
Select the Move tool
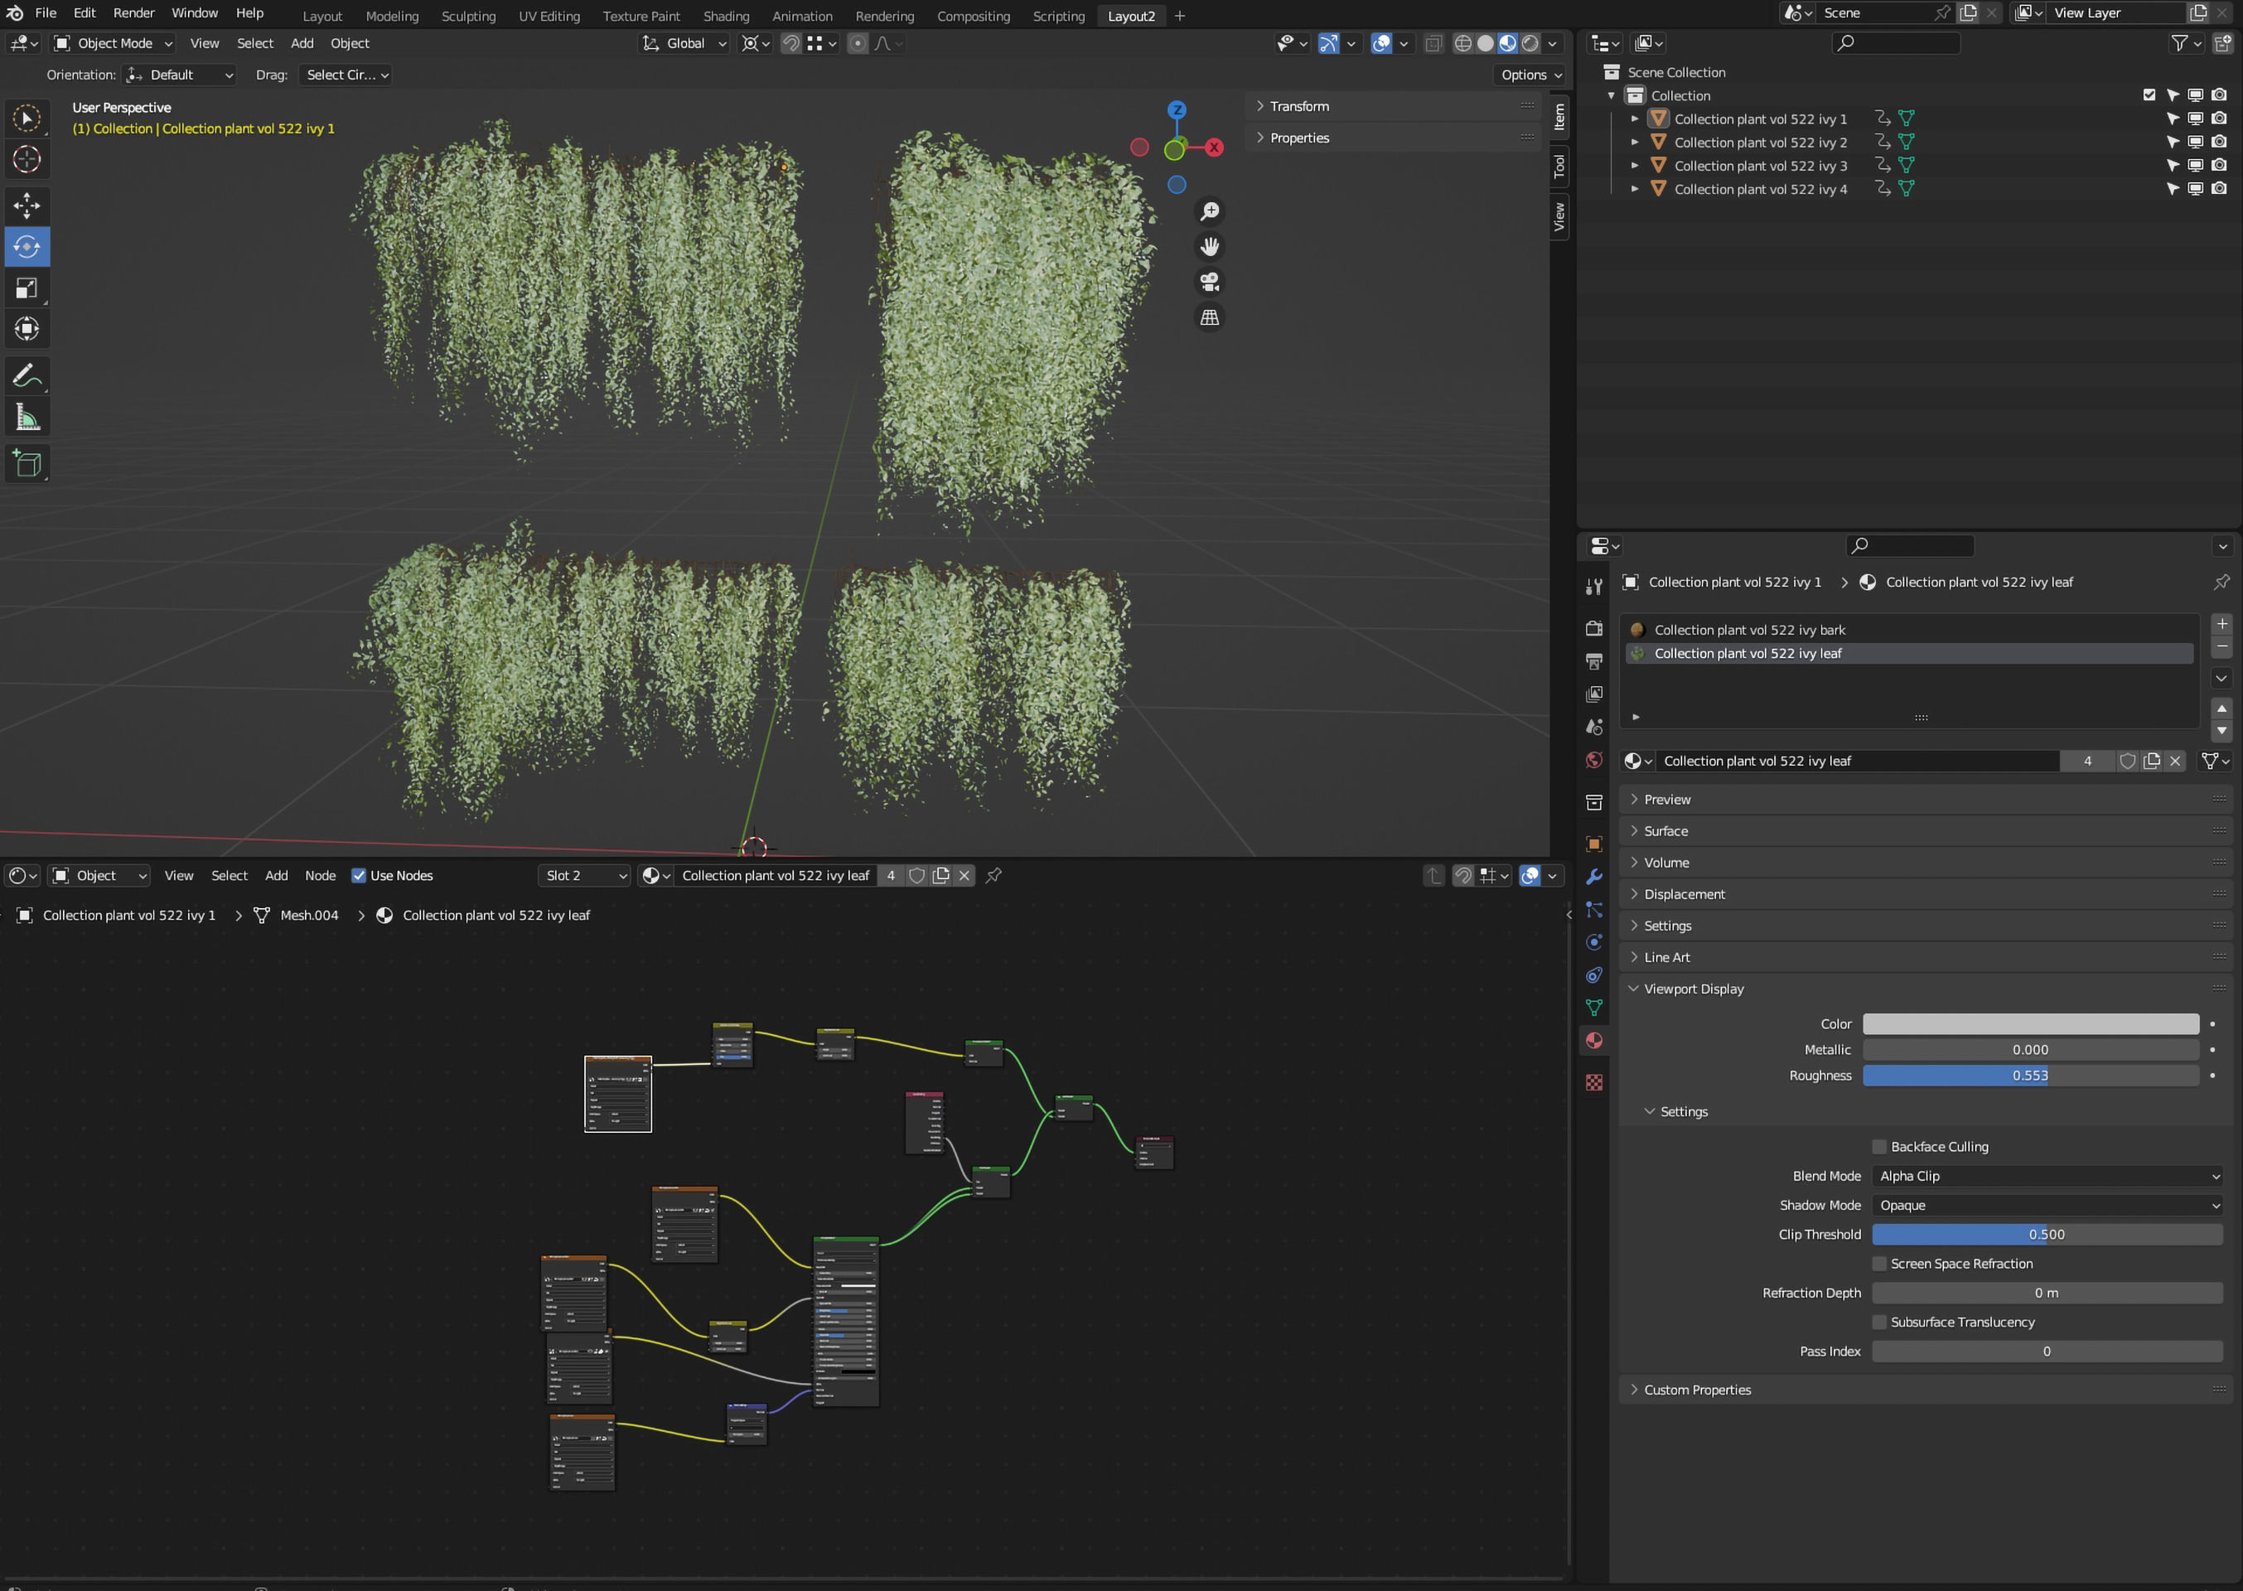tap(27, 205)
